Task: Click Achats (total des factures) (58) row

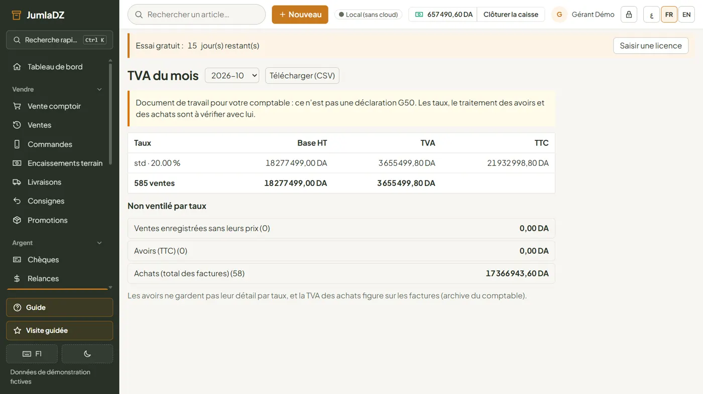Action: coord(341,274)
